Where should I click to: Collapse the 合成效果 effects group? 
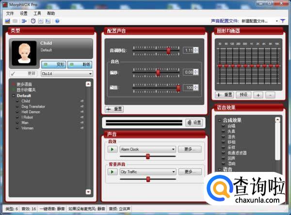click(x=220, y=121)
